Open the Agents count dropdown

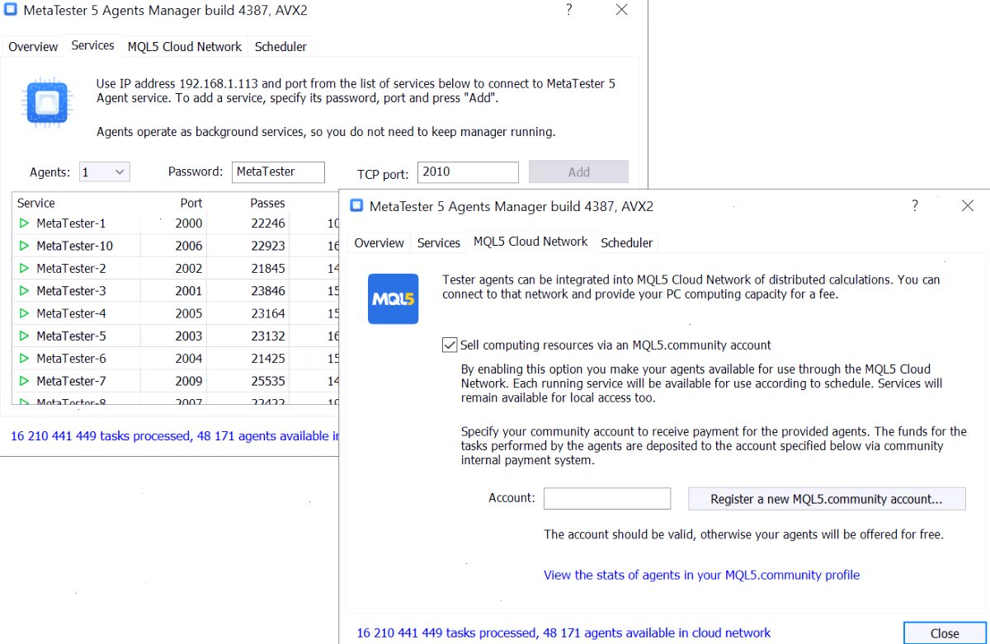coord(105,172)
